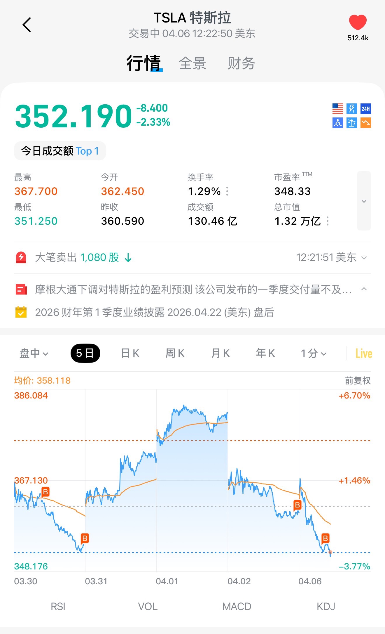
Task: Click the US flag market icon
Action: coord(338,109)
